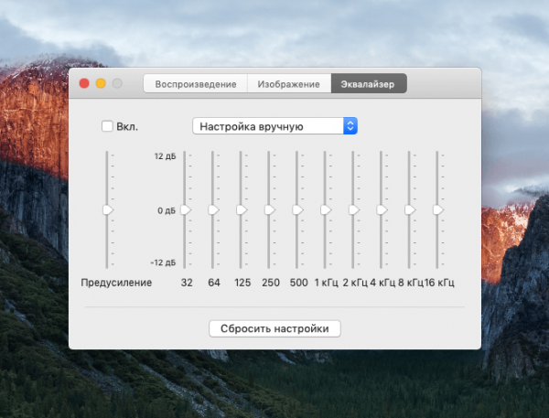Click the -12 дБ scale label
Screen dimensions: 549x418
(x=163, y=263)
